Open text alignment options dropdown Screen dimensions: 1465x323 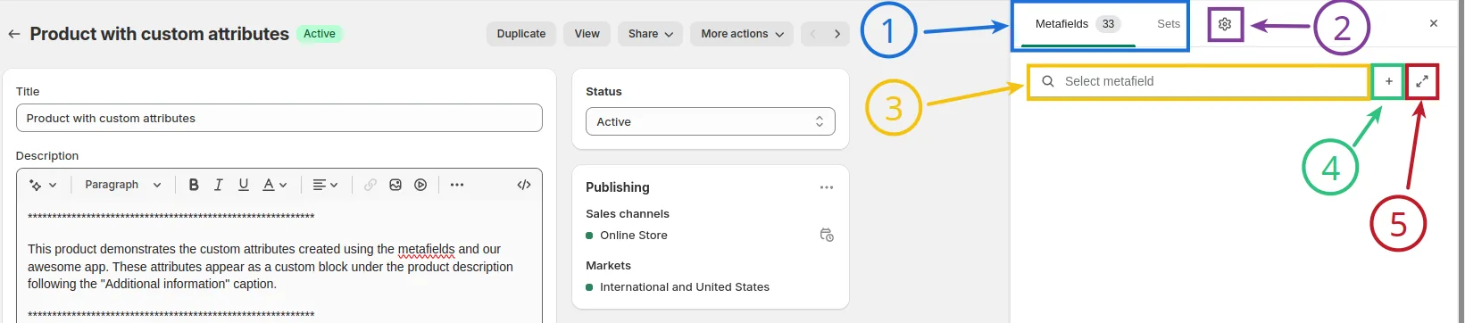point(325,185)
